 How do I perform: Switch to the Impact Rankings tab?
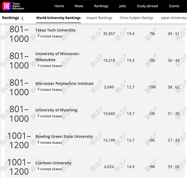pos(99,18)
